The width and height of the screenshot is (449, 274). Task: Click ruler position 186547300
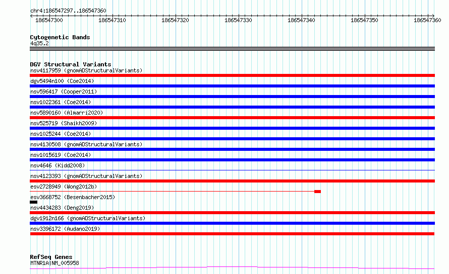[x=49, y=20]
